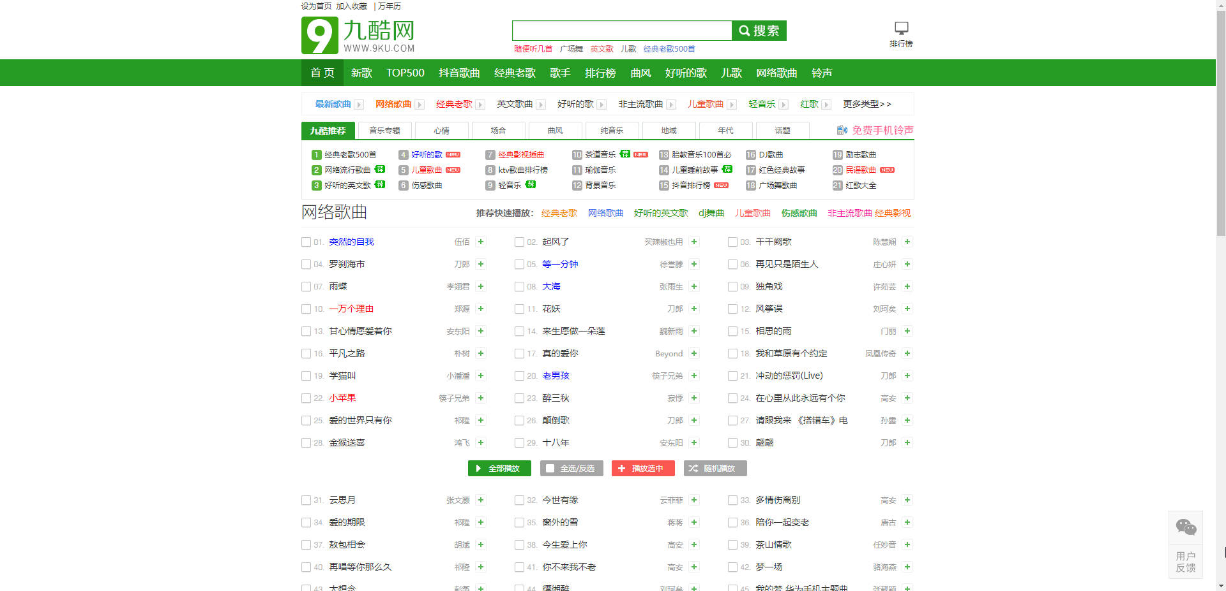Viewport: 1226px width, 591px height.
Task: Switch to the 音乐专辑 tab
Action: tap(384, 131)
